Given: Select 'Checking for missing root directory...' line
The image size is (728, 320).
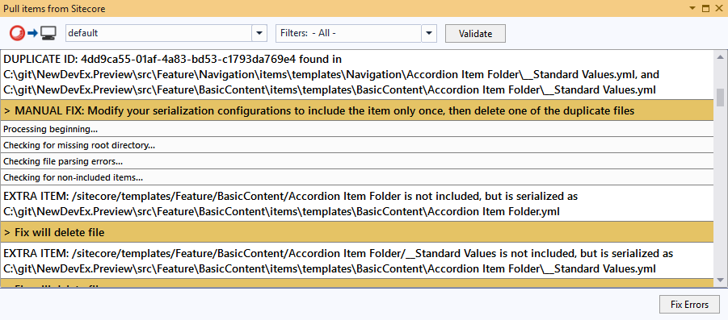Looking at the screenshot, I should pos(357,145).
